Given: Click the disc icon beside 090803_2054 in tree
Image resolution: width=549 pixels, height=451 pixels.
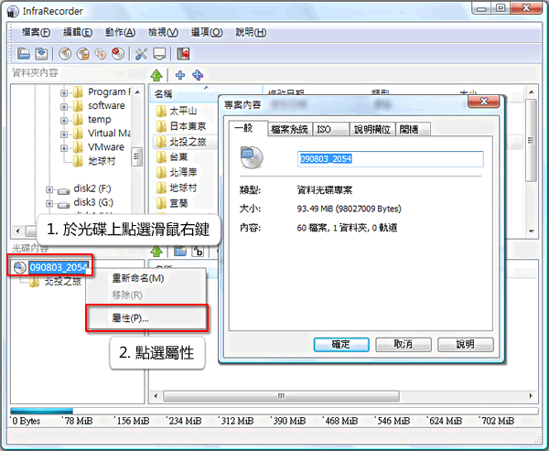Looking at the screenshot, I should coord(19,267).
